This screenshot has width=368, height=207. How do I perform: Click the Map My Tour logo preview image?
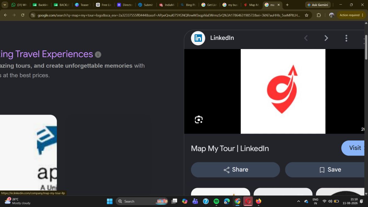tap(283, 91)
